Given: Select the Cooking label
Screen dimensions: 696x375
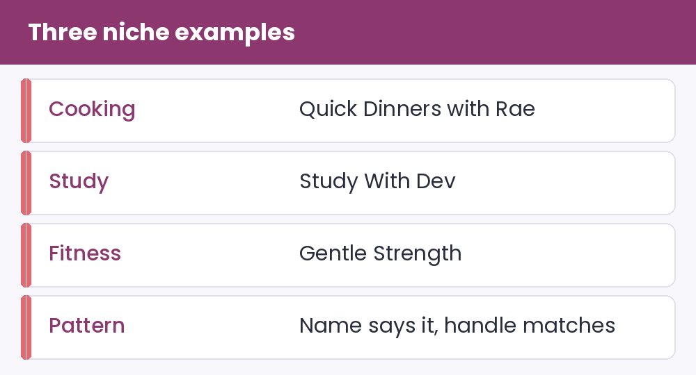Looking at the screenshot, I should tap(92, 109).
